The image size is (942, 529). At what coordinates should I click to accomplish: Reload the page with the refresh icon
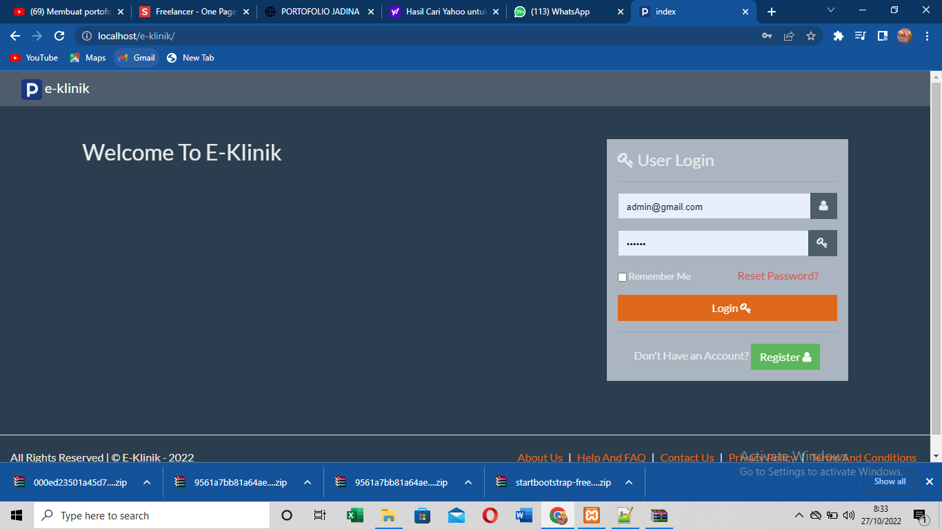(x=59, y=36)
